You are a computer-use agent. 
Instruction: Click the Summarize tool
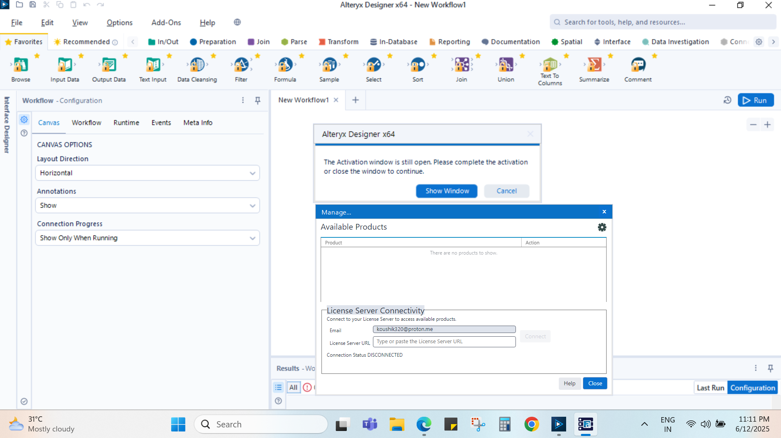(x=594, y=65)
